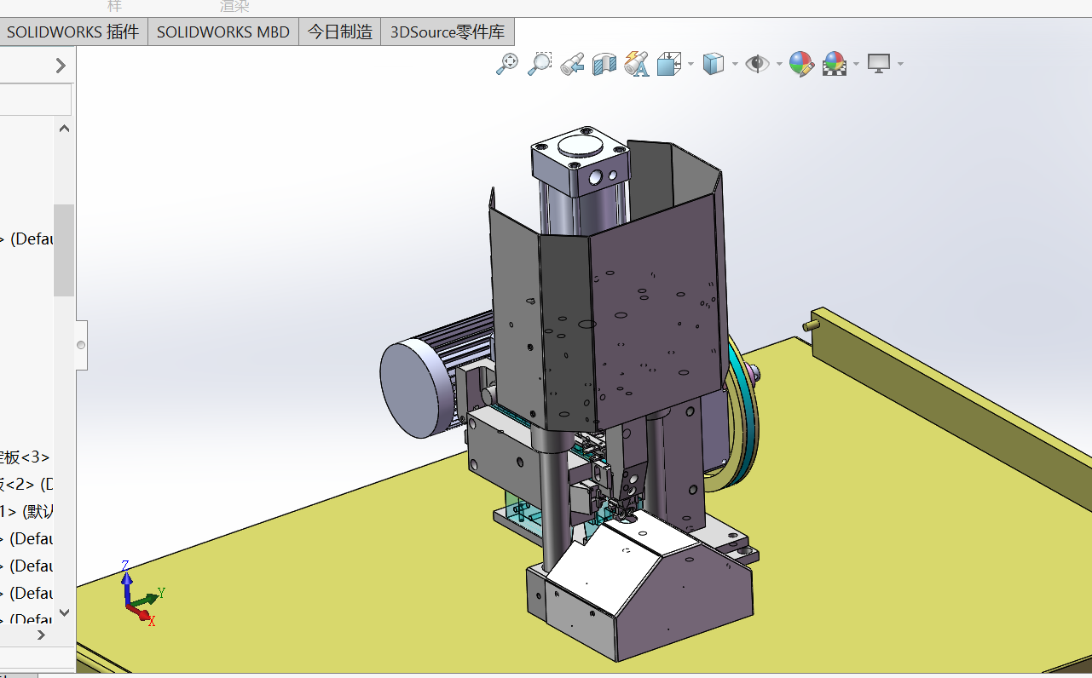Viewport: 1092px width, 678px height.
Task: Switch to the SOLIDWORKS MBD tab
Action: click(x=223, y=32)
